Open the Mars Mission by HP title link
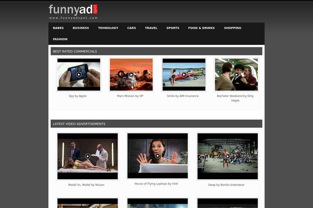Screen dimensions: 313x208 pos(130,96)
